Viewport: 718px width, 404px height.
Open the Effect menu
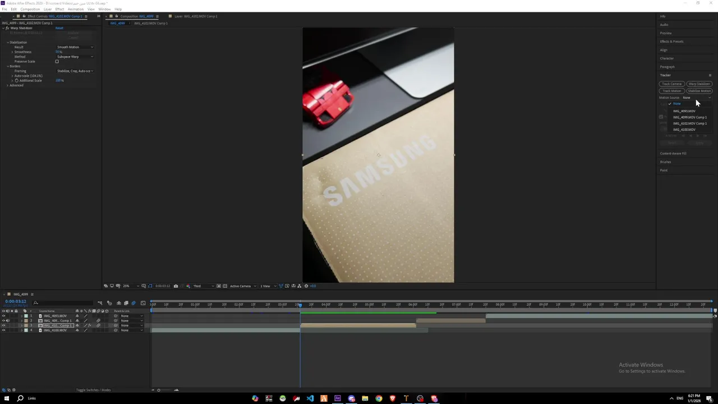(59, 9)
